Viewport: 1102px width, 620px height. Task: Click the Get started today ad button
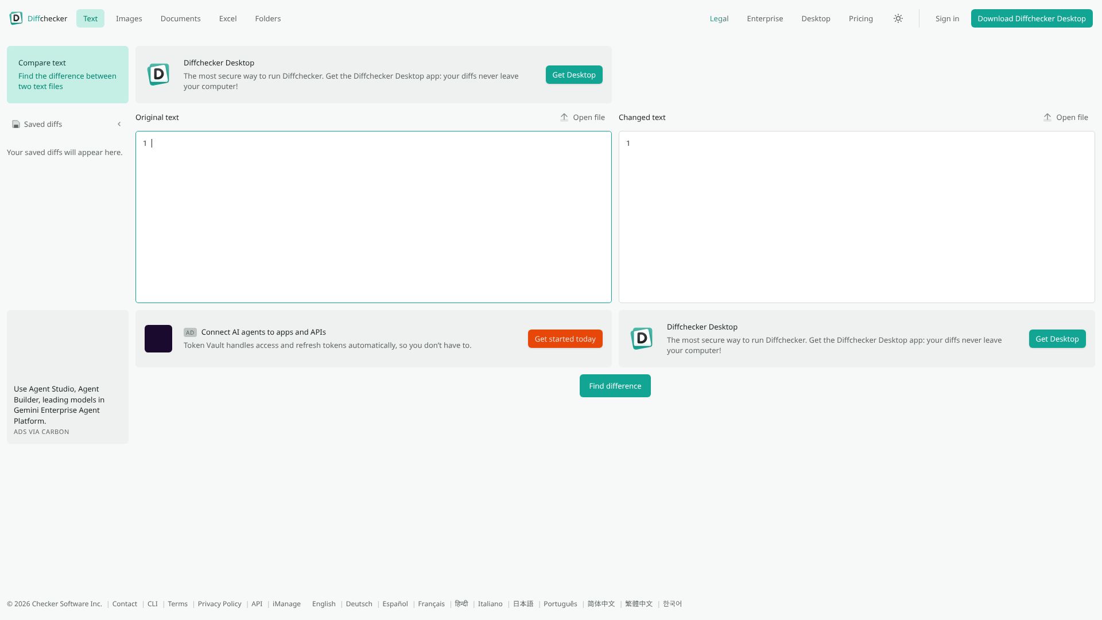coord(565,339)
